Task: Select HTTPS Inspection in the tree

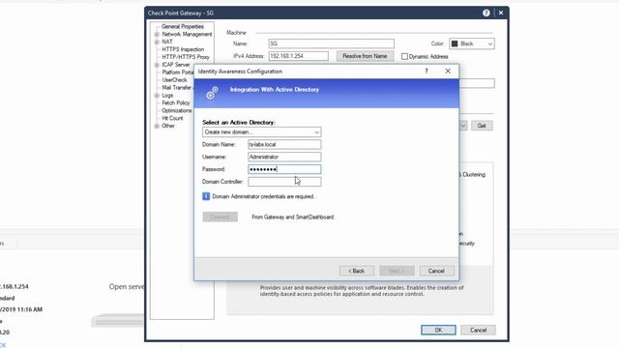Action: point(183,49)
